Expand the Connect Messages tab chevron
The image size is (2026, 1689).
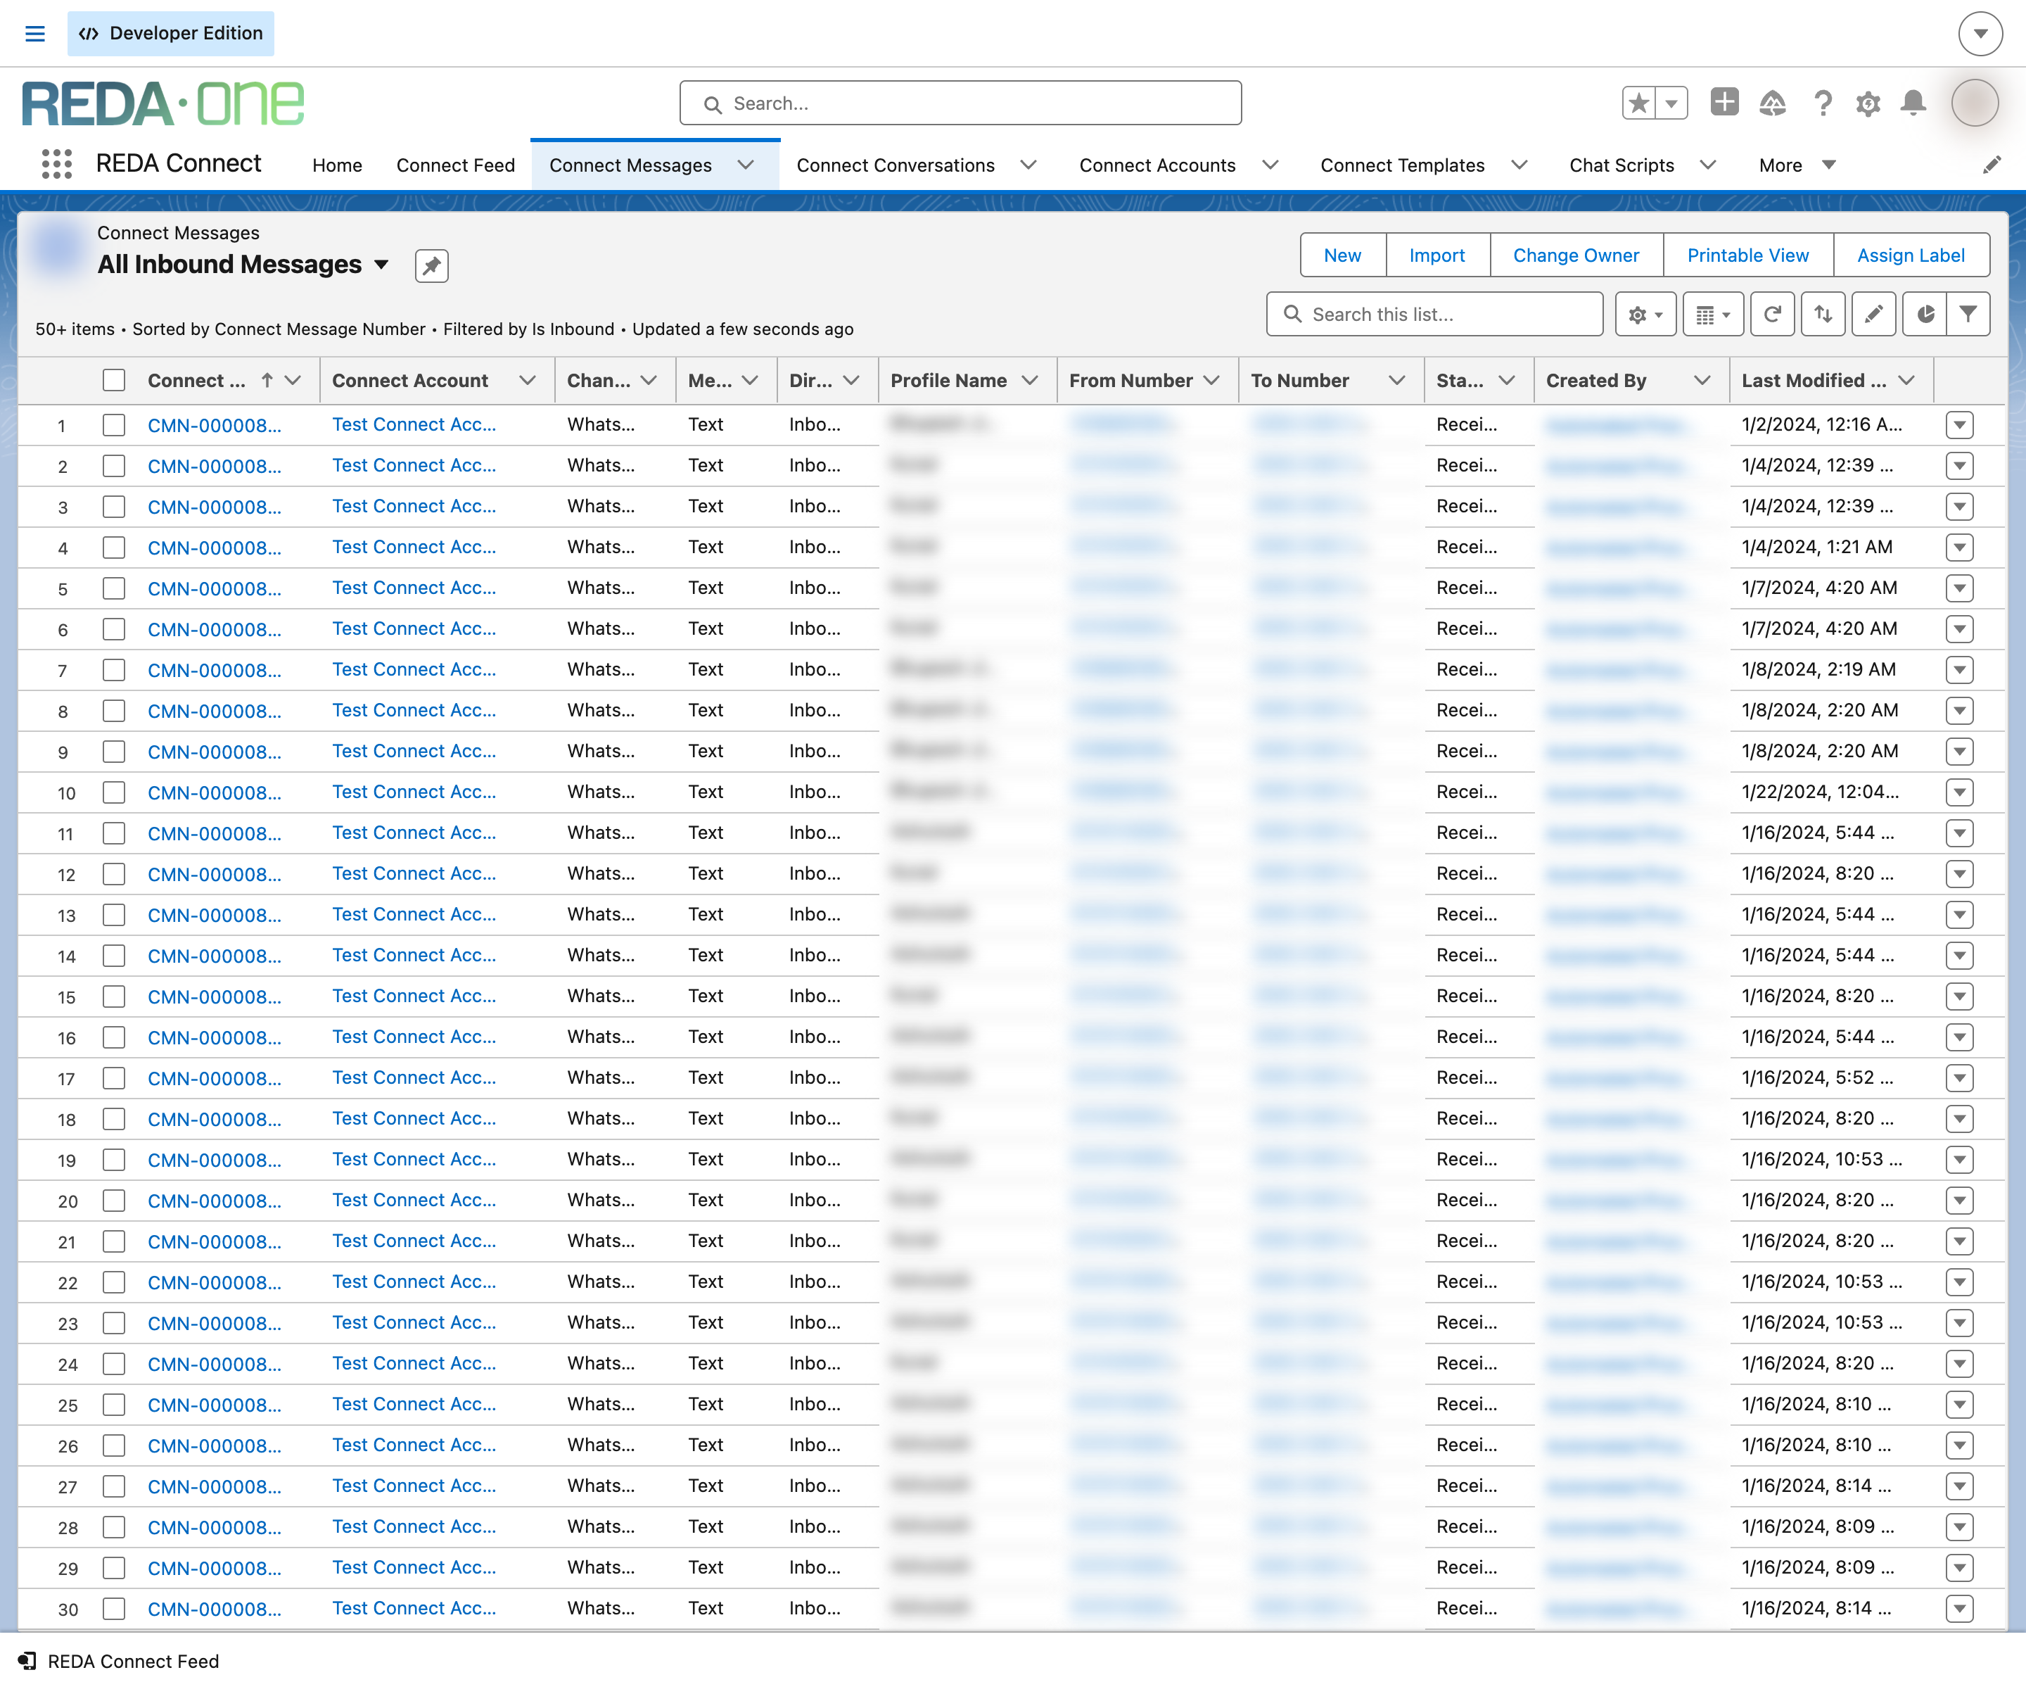tap(746, 165)
